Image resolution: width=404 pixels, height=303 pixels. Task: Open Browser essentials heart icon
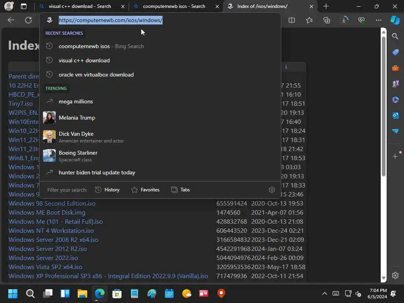[361, 20]
